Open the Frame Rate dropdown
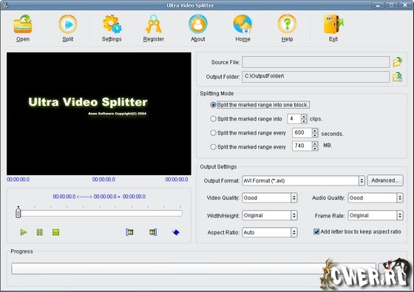 point(400,215)
